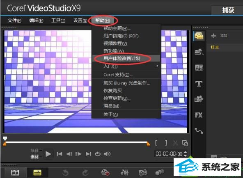Open the Filter (FX) library
Screen dimensions: 243x178
(x=199, y=115)
